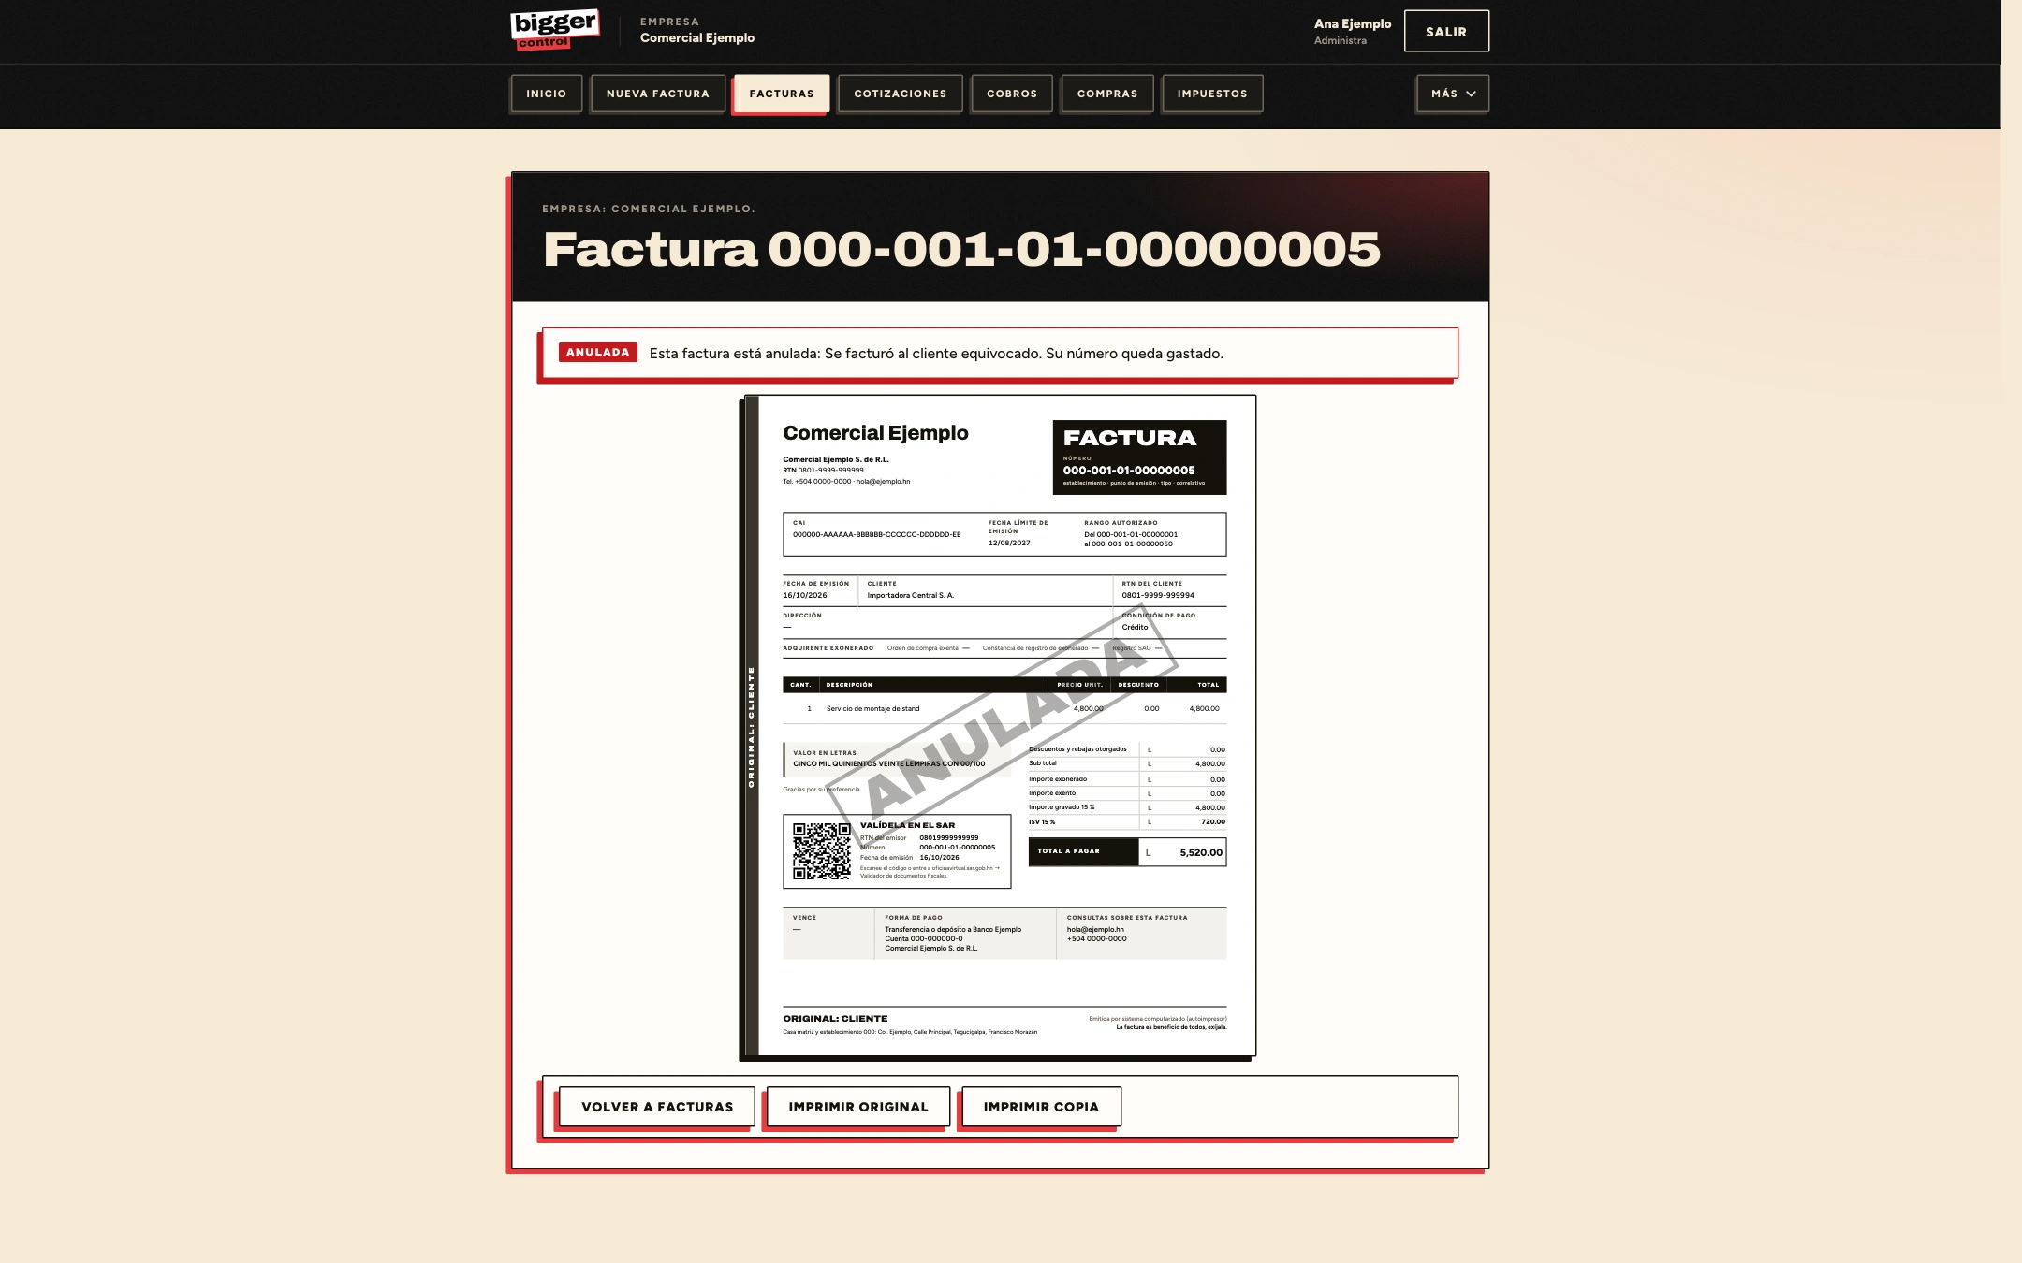Click the emission date 16/10/2026

805,595
